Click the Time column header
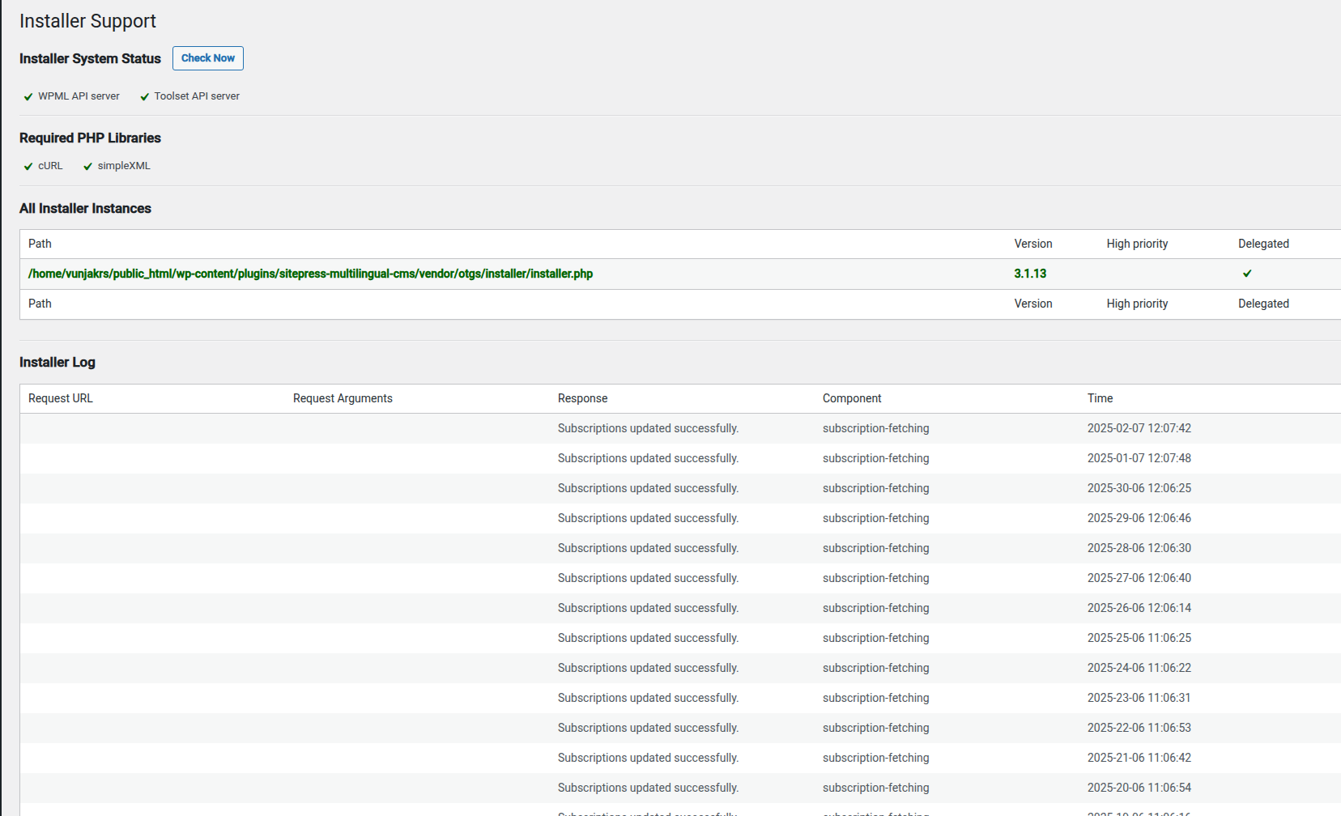 (1100, 398)
